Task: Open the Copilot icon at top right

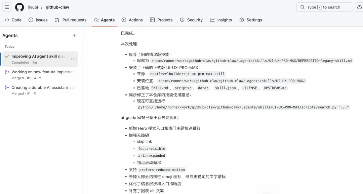Action: click(x=359, y=7)
